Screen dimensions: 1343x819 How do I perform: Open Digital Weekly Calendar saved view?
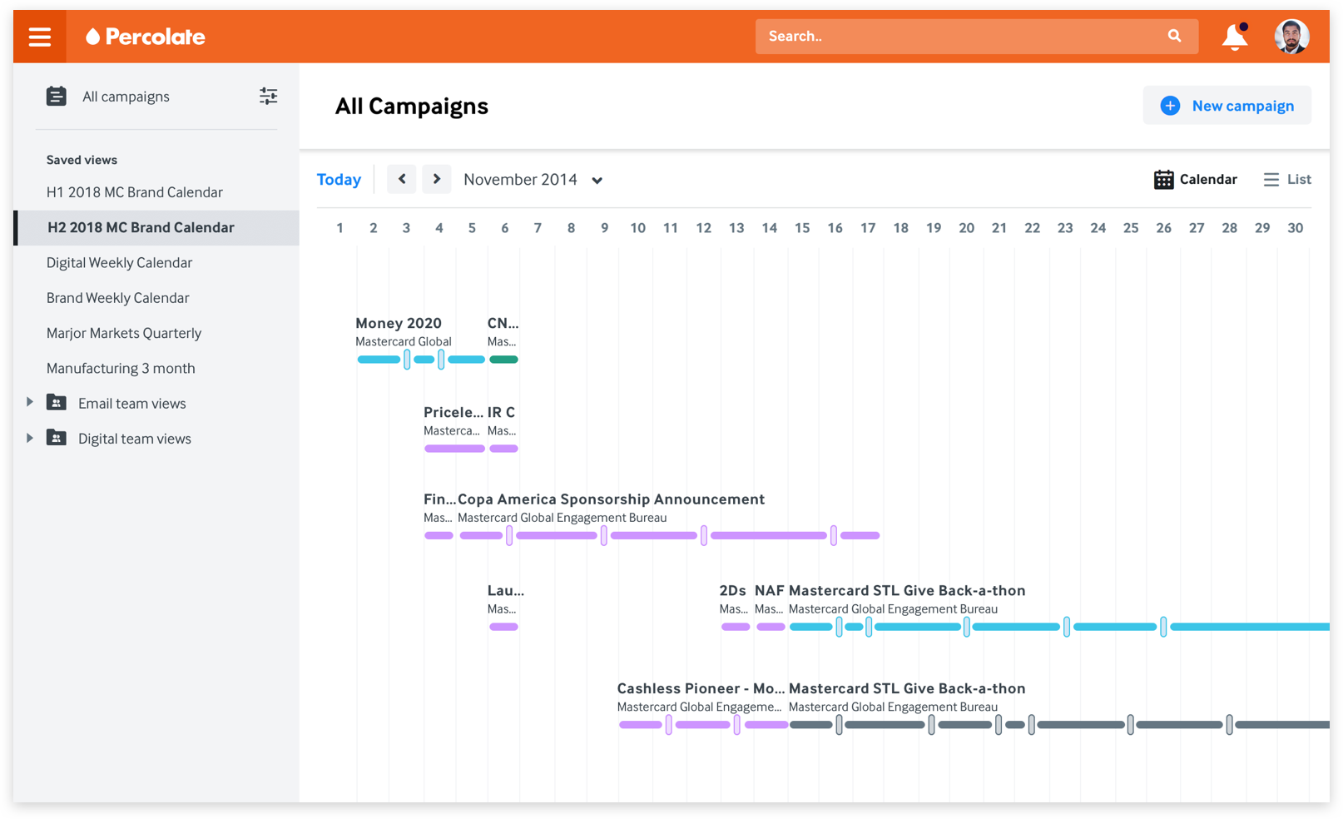click(119, 263)
